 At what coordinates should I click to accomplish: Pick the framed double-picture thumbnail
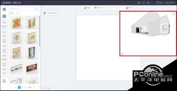[17, 80]
